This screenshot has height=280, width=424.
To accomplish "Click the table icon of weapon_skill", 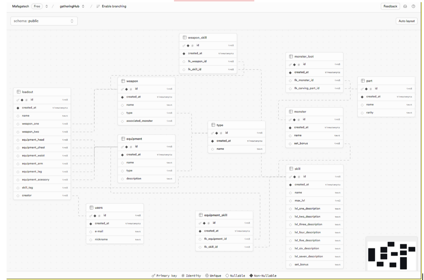I will [185, 37].
